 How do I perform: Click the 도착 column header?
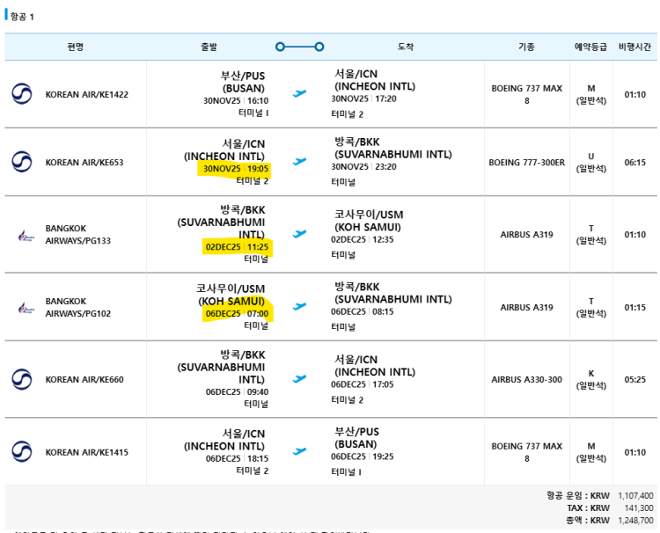point(406,47)
